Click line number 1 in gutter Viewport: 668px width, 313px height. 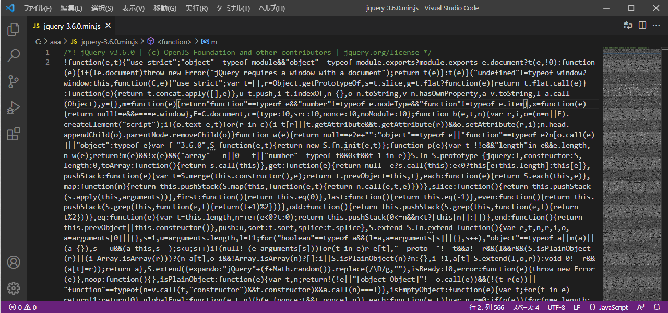click(47, 52)
